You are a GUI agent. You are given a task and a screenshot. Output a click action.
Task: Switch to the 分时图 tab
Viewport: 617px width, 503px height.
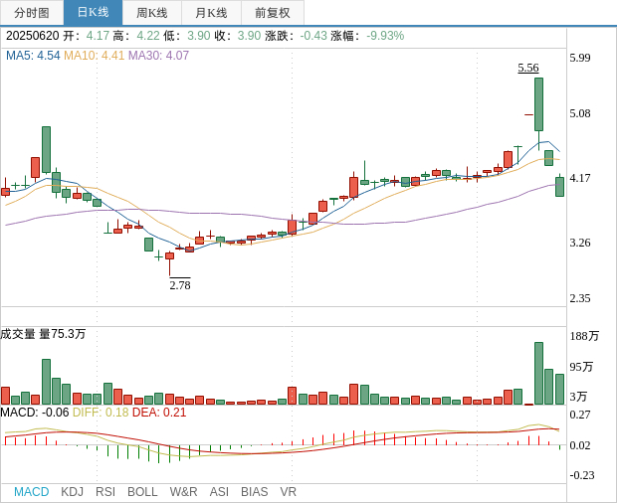click(x=32, y=13)
